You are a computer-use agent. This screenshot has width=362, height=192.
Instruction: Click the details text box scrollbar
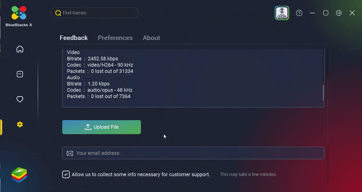pyautogui.click(x=323, y=93)
